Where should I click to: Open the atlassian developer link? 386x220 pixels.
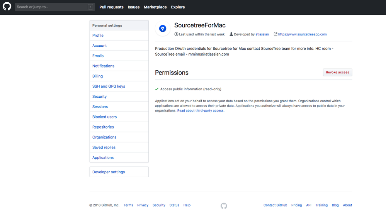(262, 34)
